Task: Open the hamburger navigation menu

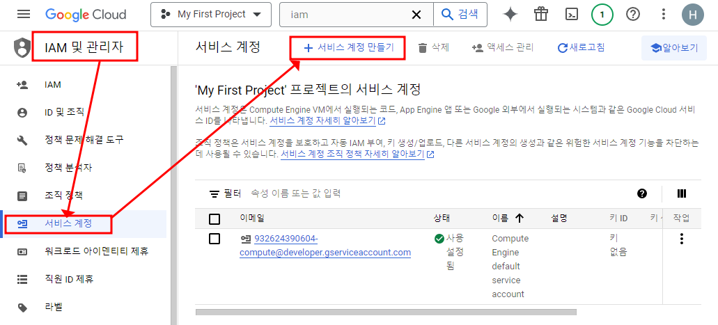Action: [x=24, y=14]
